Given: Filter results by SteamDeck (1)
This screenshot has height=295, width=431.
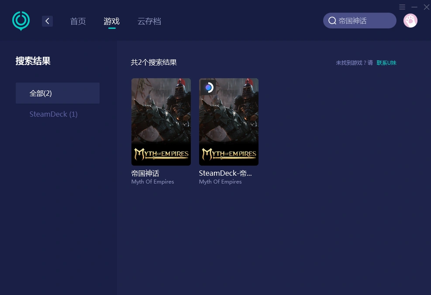Looking at the screenshot, I should (x=53, y=114).
